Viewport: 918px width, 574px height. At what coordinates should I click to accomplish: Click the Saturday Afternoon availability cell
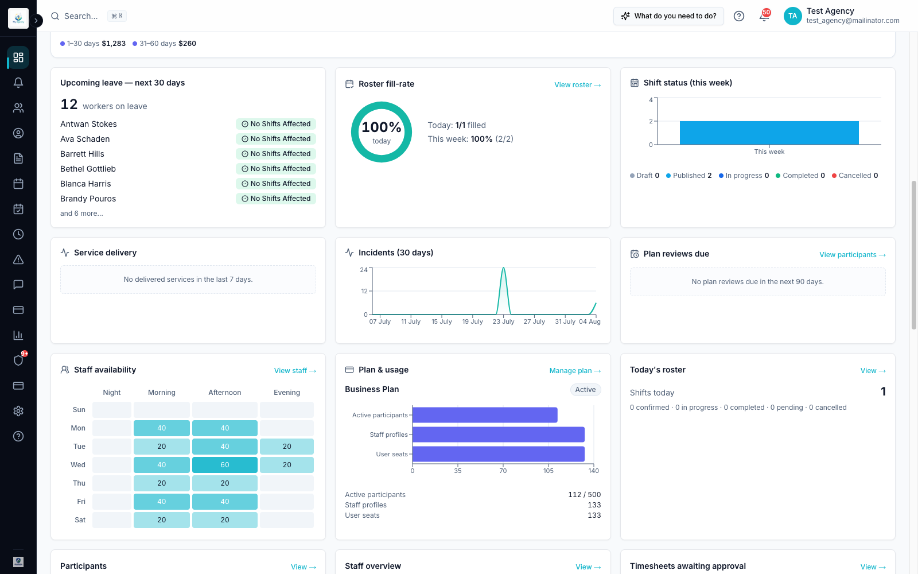[225, 520]
